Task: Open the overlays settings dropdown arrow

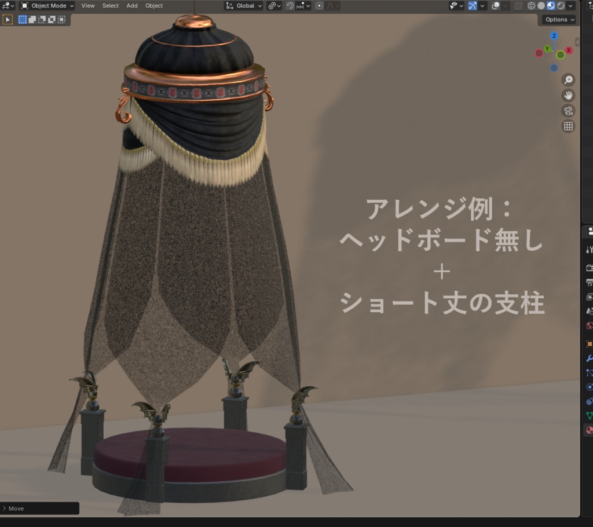Action: (x=505, y=6)
